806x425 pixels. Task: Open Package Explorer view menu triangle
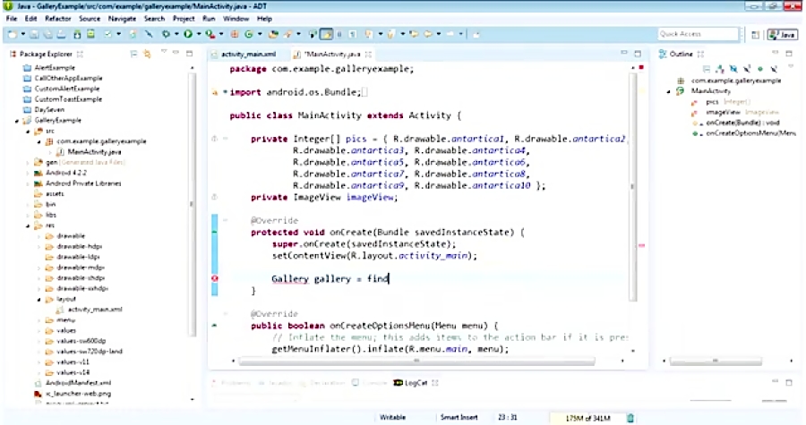[164, 52]
